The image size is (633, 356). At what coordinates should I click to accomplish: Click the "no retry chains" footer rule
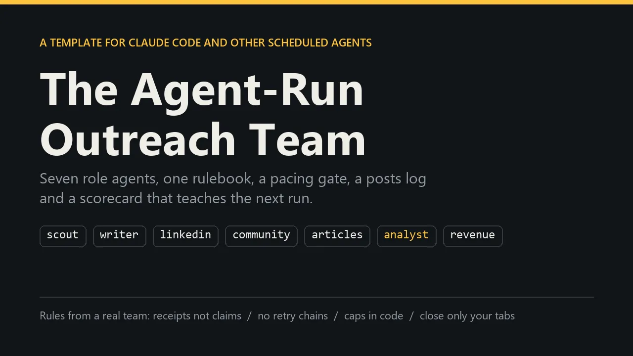click(x=293, y=316)
